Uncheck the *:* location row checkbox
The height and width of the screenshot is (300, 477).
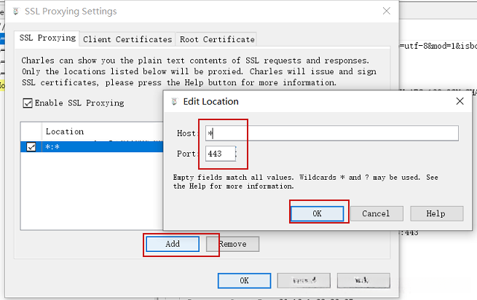click(31, 146)
